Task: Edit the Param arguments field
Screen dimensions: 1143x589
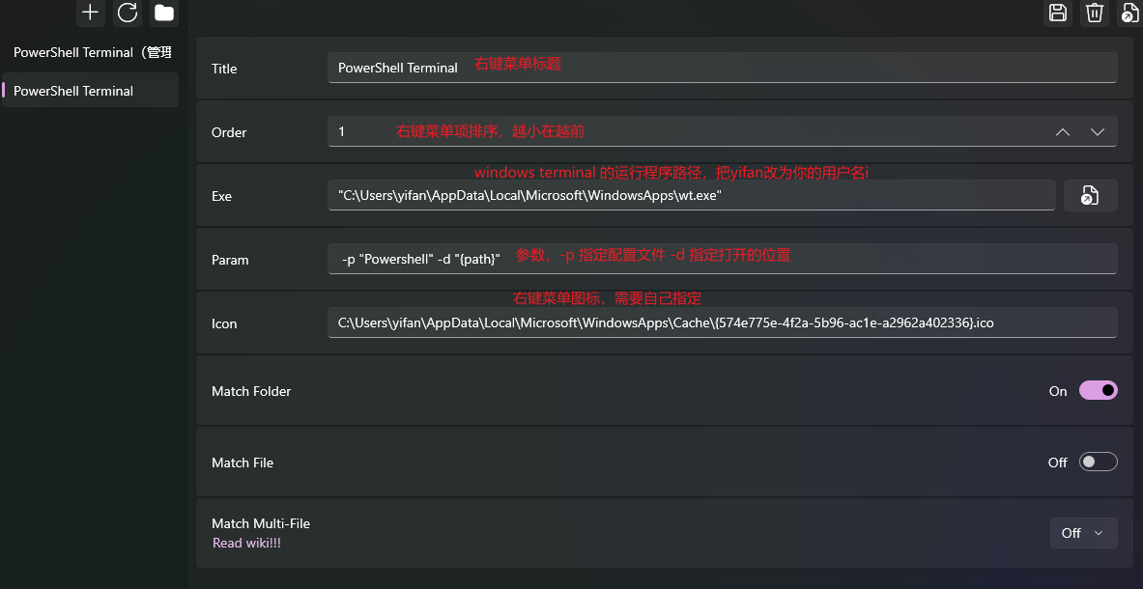Action: tap(723, 259)
